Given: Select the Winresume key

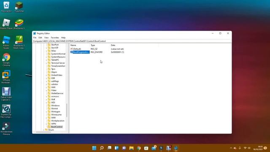Looking at the screenshot, I should (56, 114).
